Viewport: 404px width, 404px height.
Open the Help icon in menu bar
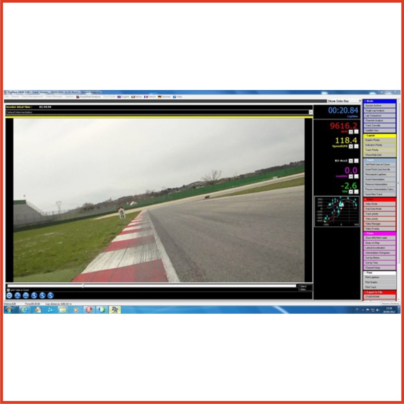(x=175, y=97)
